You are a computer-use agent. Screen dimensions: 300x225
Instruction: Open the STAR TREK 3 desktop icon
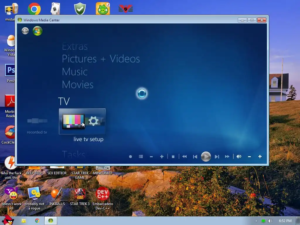pos(80,197)
